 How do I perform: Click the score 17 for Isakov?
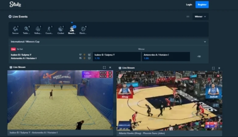point(80,55)
